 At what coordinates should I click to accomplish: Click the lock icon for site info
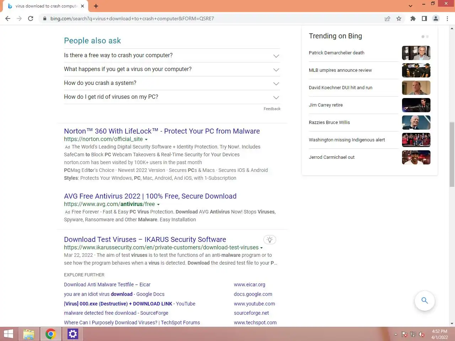coord(45,18)
